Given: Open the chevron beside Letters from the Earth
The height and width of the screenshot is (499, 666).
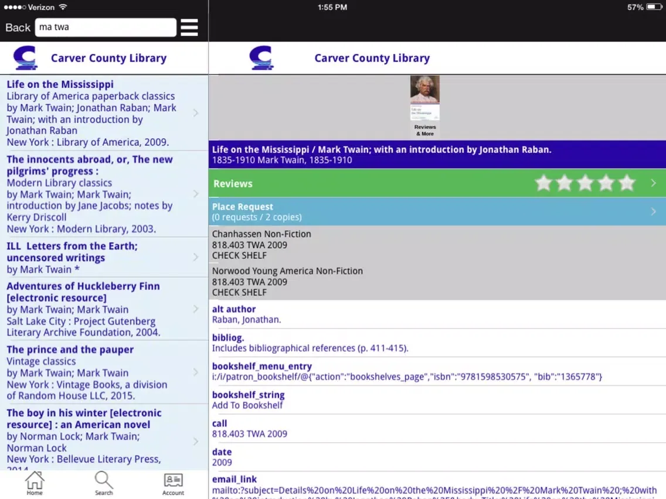Looking at the screenshot, I should click(x=196, y=257).
